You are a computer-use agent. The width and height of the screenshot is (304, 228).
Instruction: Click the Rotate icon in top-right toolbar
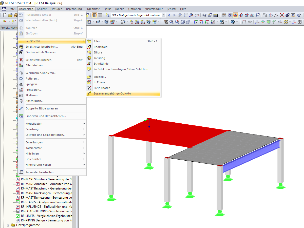[271, 15]
